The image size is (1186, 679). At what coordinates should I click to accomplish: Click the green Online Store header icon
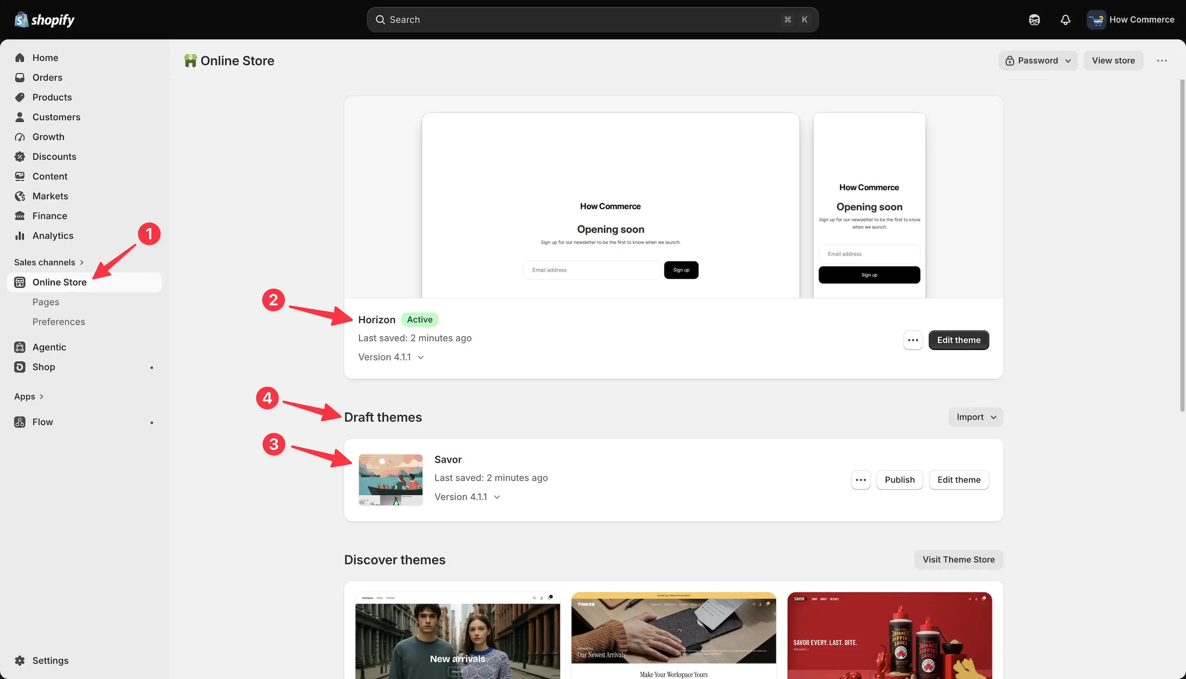pos(190,61)
